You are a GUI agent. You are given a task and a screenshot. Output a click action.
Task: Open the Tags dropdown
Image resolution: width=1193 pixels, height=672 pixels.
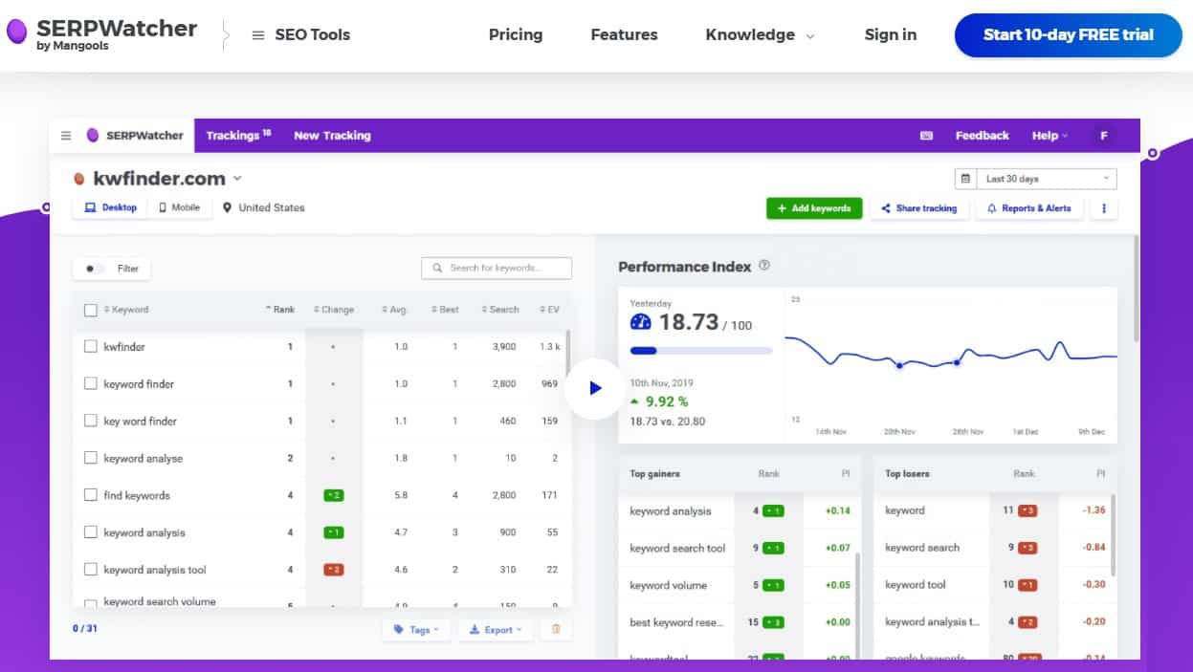pos(416,630)
